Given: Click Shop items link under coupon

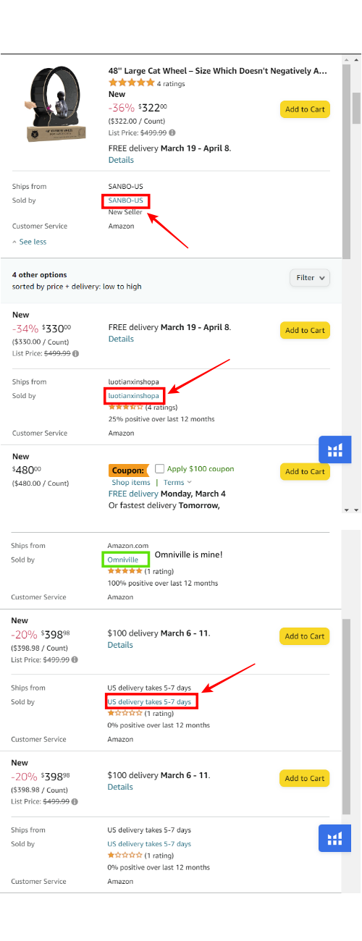Looking at the screenshot, I should pyautogui.click(x=131, y=482).
